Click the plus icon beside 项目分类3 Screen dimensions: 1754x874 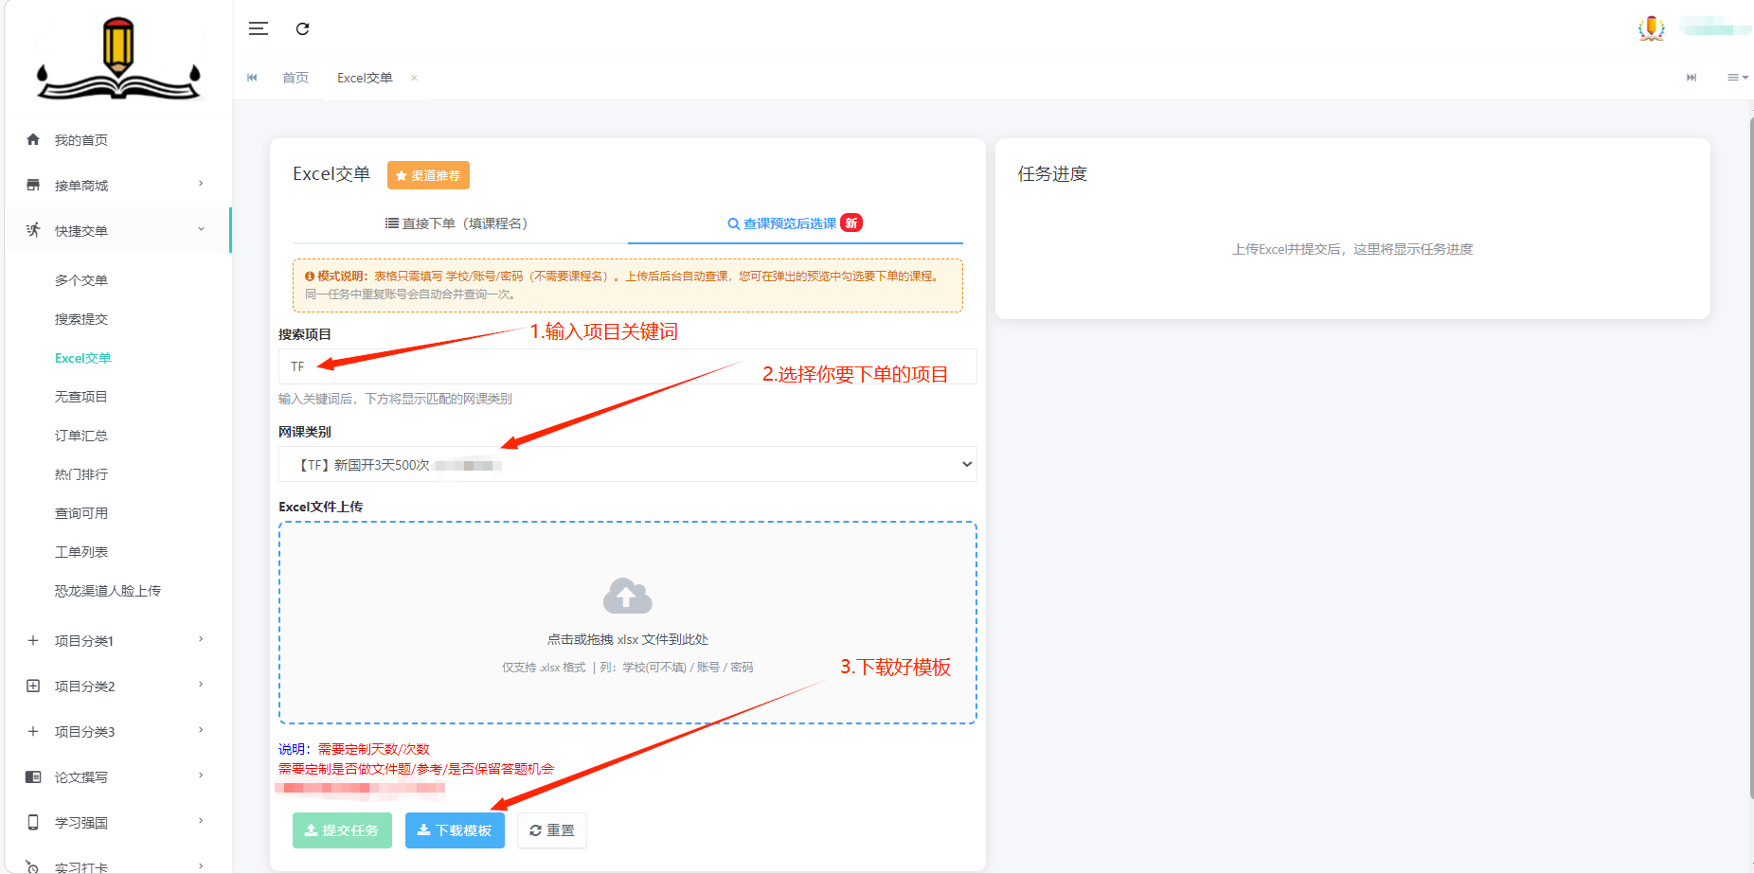[33, 731]
